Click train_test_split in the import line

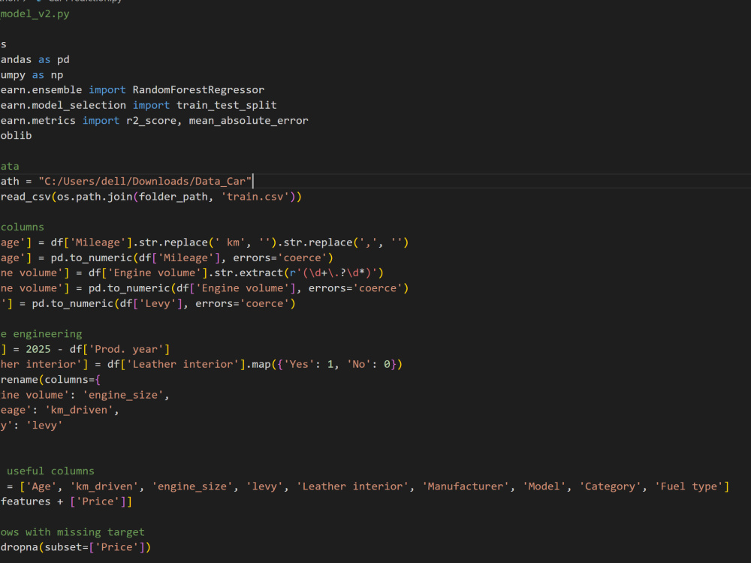227,105
